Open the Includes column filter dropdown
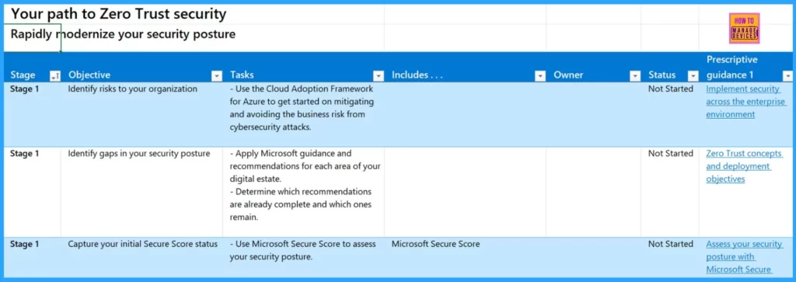796x282 pixels. 539,76
